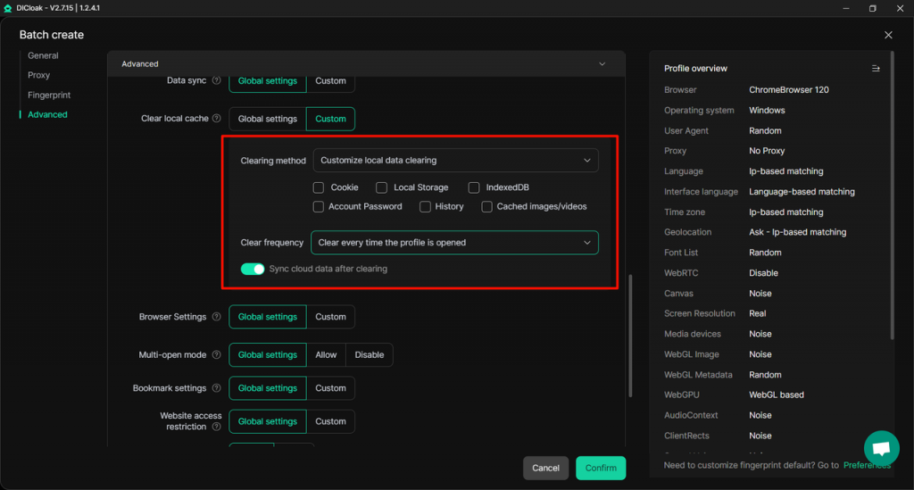Select Disable for Multi-open mode

pyautogui.click(x=369, y=355)
